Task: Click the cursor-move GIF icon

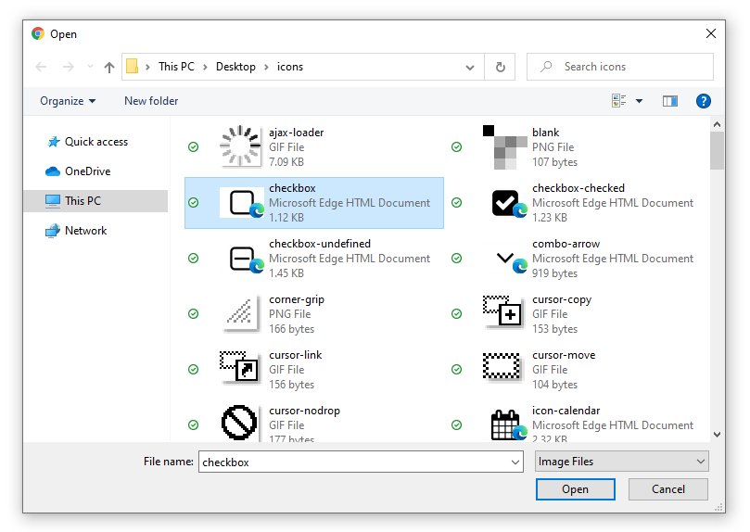Action: point(502,367)
